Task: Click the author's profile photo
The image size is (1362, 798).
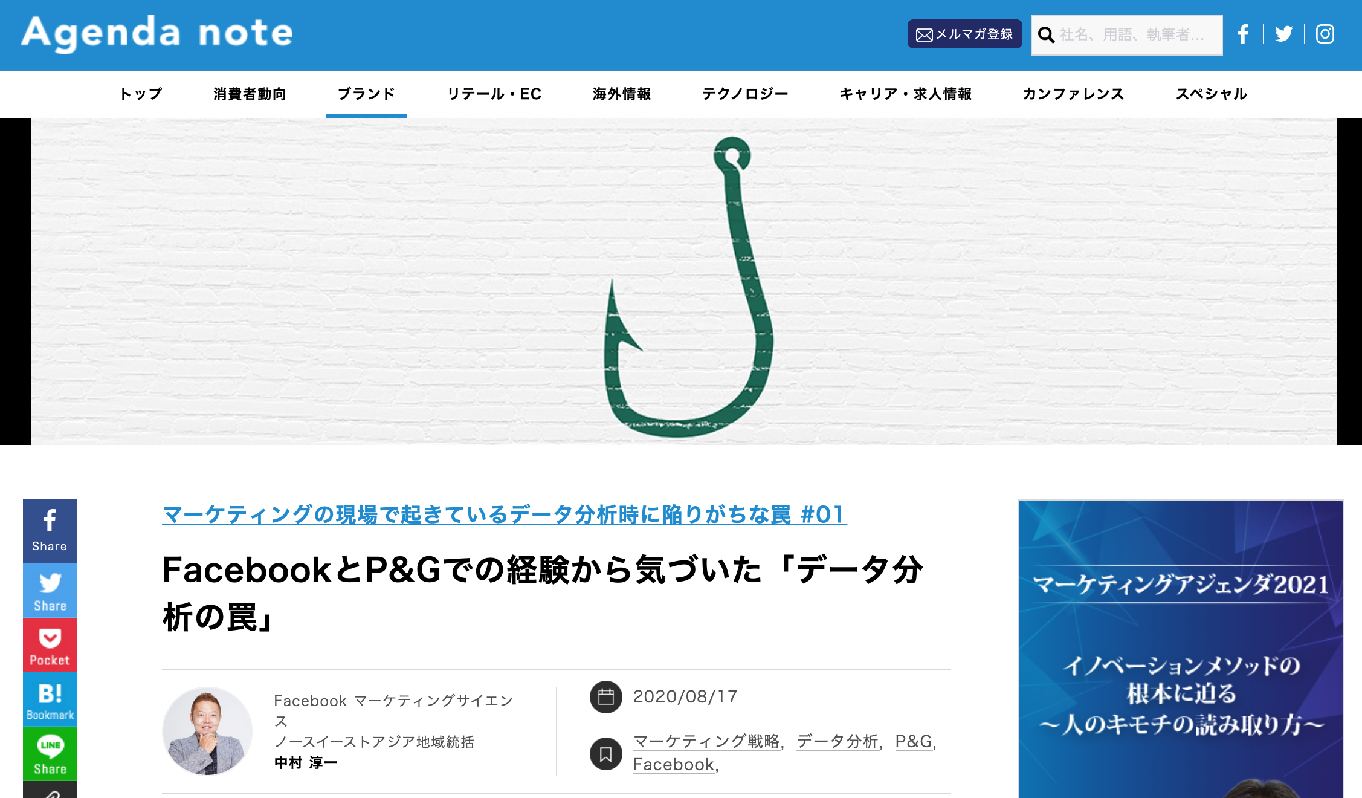Action: tap(207, 731)
